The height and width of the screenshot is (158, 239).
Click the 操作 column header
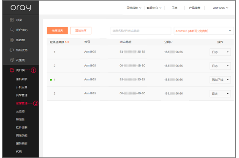(220, 42)
